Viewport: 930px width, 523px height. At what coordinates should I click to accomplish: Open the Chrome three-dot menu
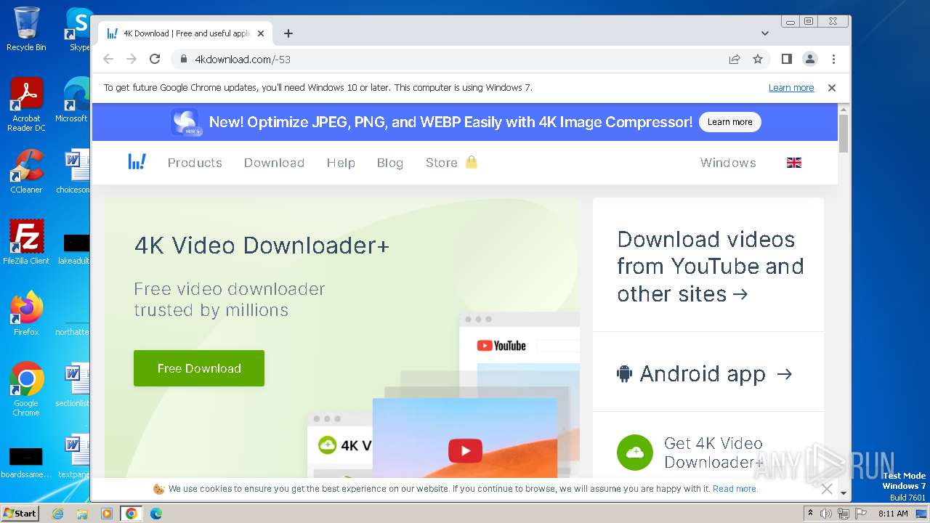coord(833,59)
